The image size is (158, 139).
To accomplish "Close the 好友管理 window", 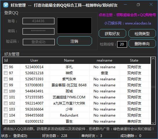I will (151, 4).
